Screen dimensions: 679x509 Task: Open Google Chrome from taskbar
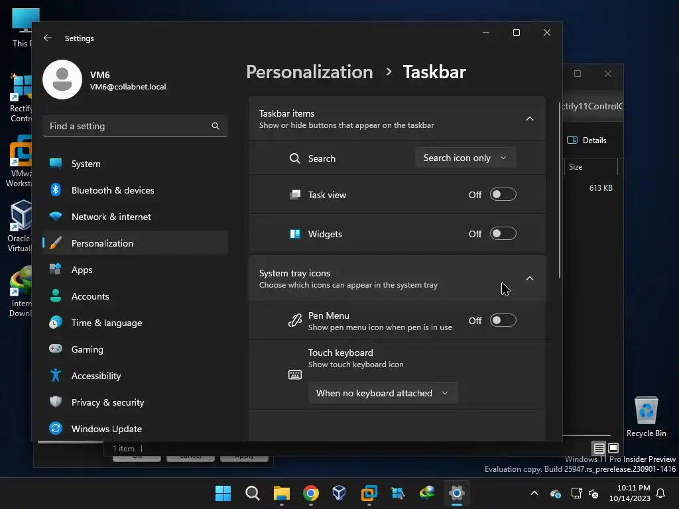click(x=310, y=493)
